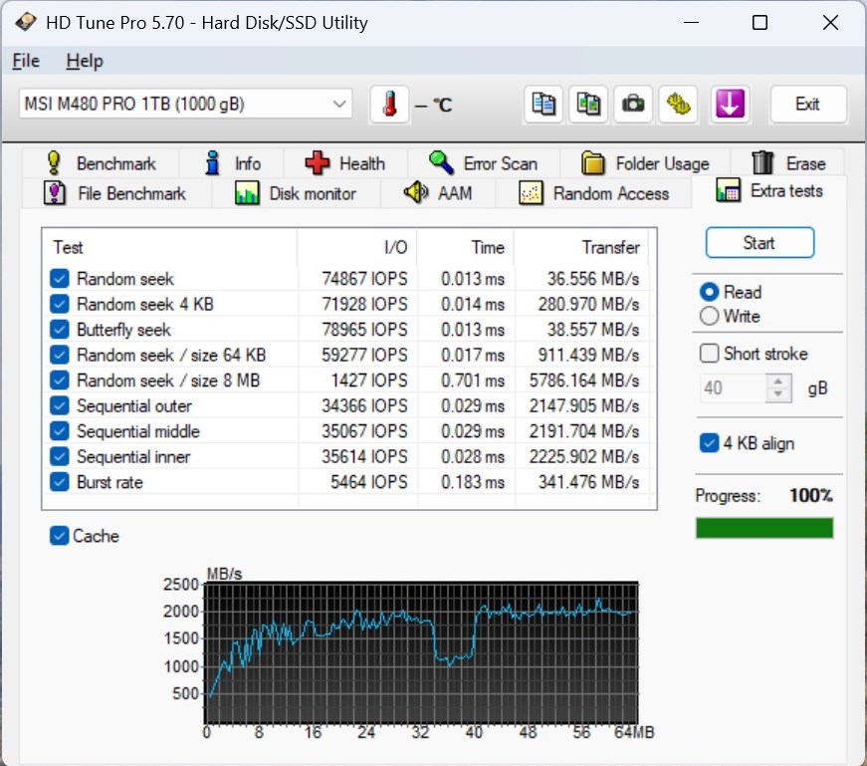
Task: Switch to the Health tab
Action: click(345, 163)
